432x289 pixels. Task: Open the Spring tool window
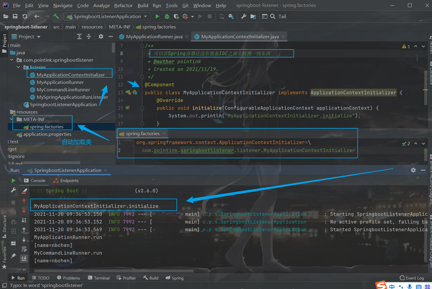click(x=175, y=278)
